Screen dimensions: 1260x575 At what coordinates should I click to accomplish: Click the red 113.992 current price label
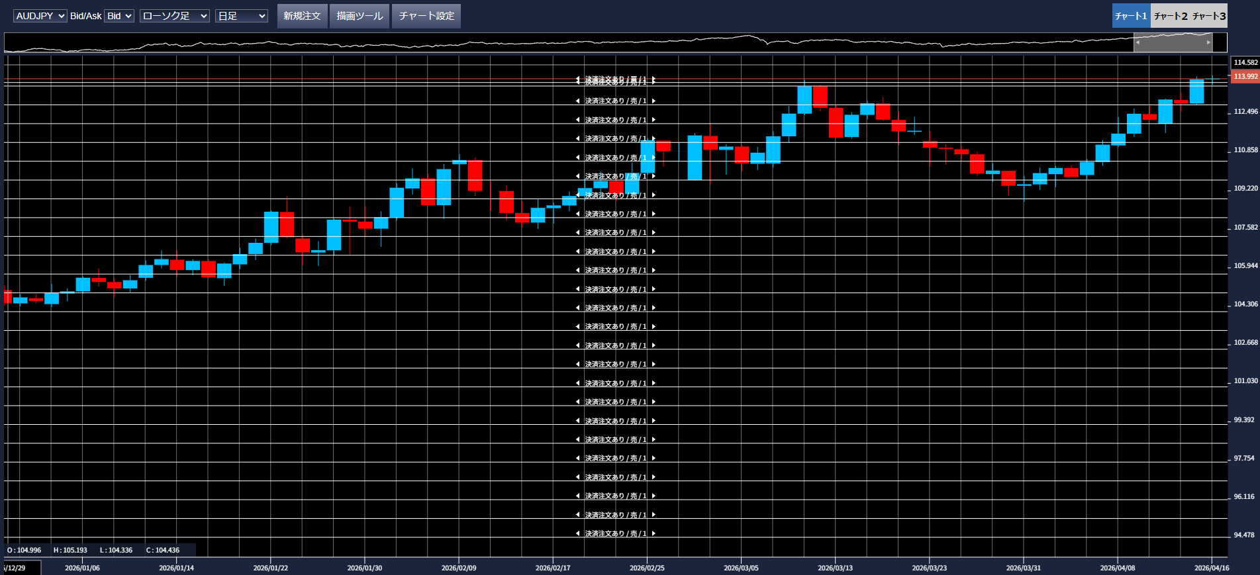coord(1245,77)
